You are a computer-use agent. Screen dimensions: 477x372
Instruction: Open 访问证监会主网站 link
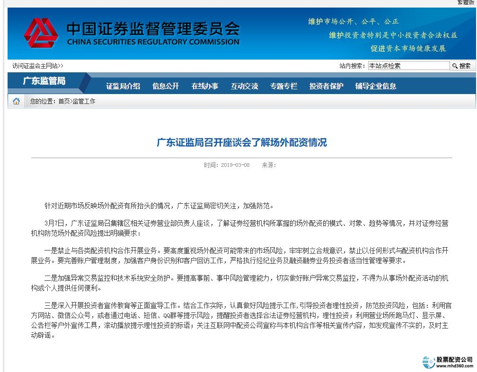coord(38,66)
